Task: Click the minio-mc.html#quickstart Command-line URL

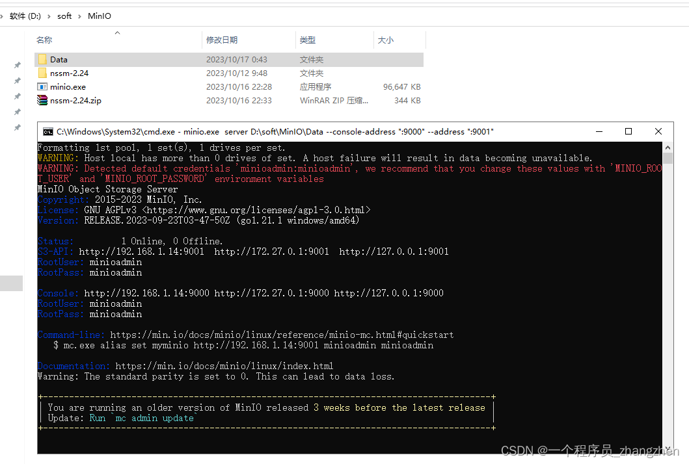Action: [x=282, y=335]
